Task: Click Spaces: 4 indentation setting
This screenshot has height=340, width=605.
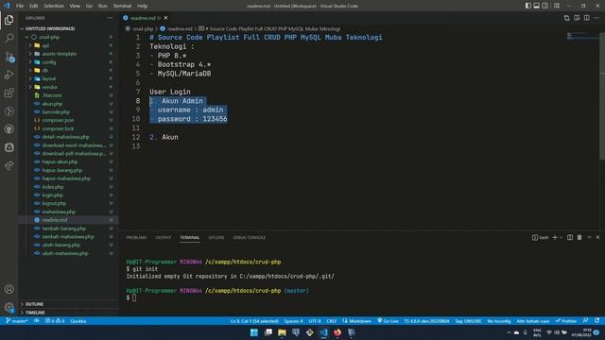Action: point(293,321)
